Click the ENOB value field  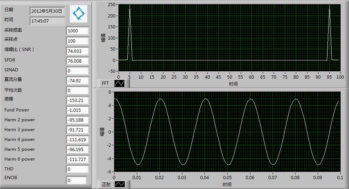coord(76,180)
